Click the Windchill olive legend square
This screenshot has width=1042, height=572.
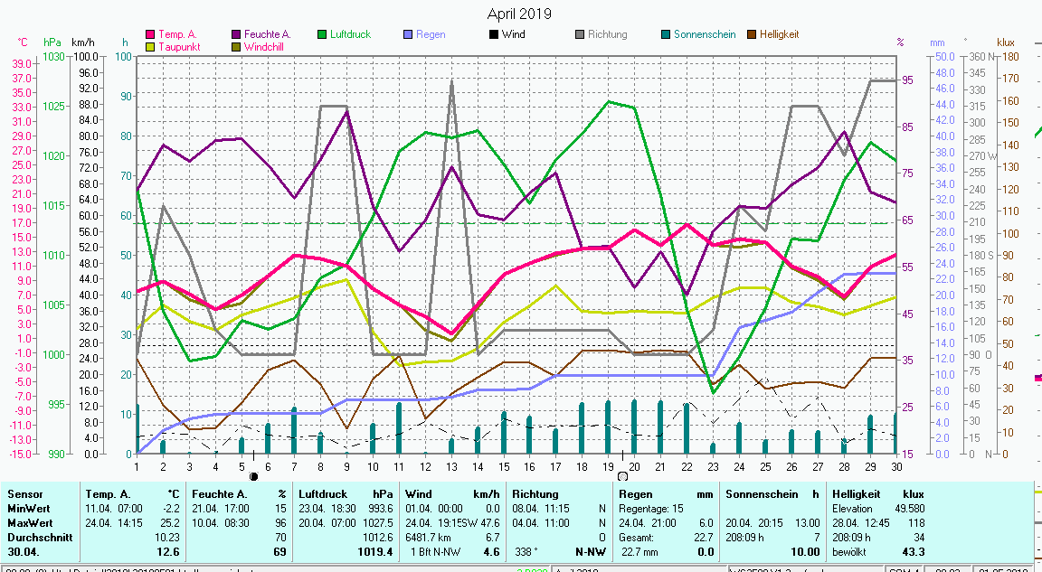coord(236,47)
